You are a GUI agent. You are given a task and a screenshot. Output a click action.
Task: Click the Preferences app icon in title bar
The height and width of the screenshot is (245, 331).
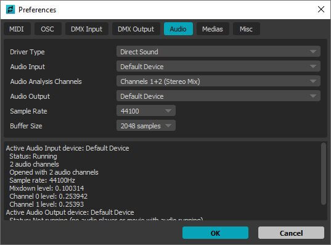[10, 10]
